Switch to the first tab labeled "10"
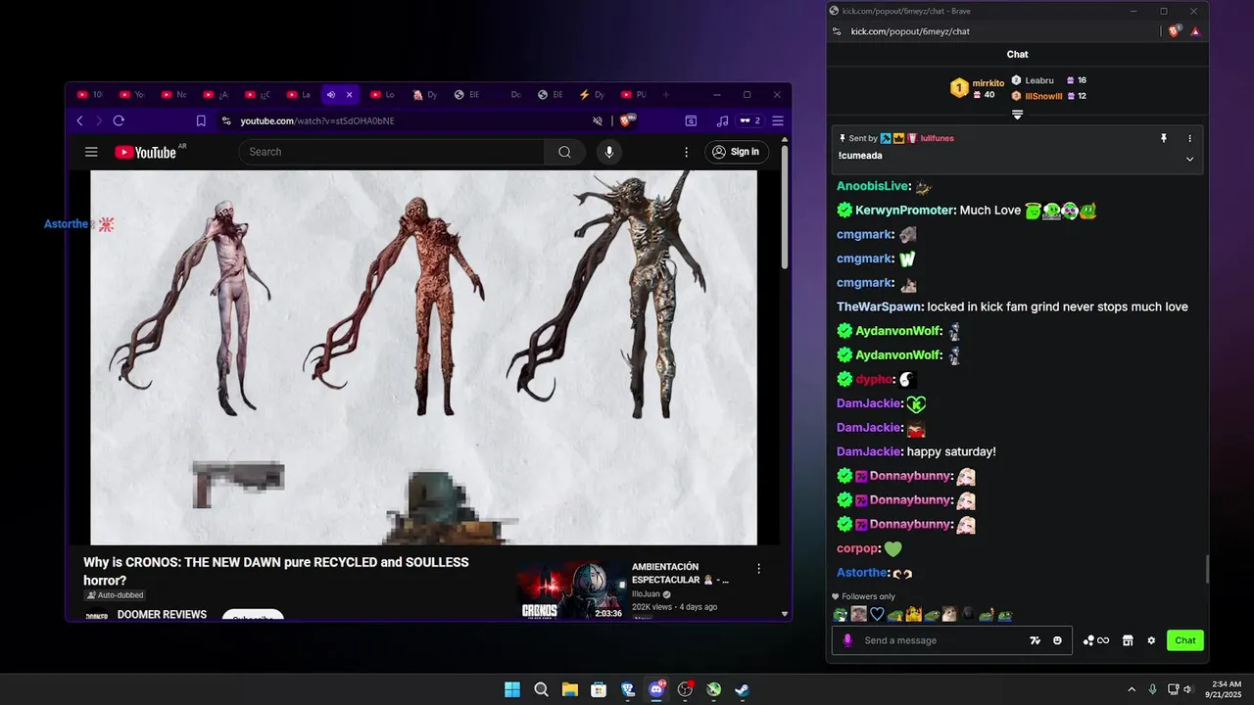The width and height of the screenshot is (1254, 705). click(89, 95)
